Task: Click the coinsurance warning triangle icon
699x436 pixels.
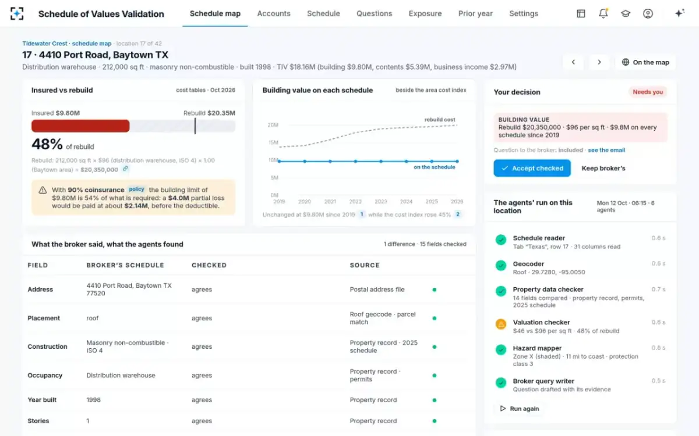Action: tap(43, 190)
